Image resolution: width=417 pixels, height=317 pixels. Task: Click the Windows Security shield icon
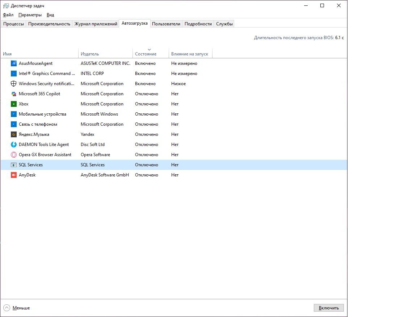coord(14,84)
